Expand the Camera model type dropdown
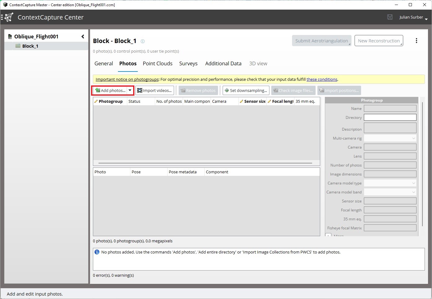The image size is (432, 299). point(413,183)
